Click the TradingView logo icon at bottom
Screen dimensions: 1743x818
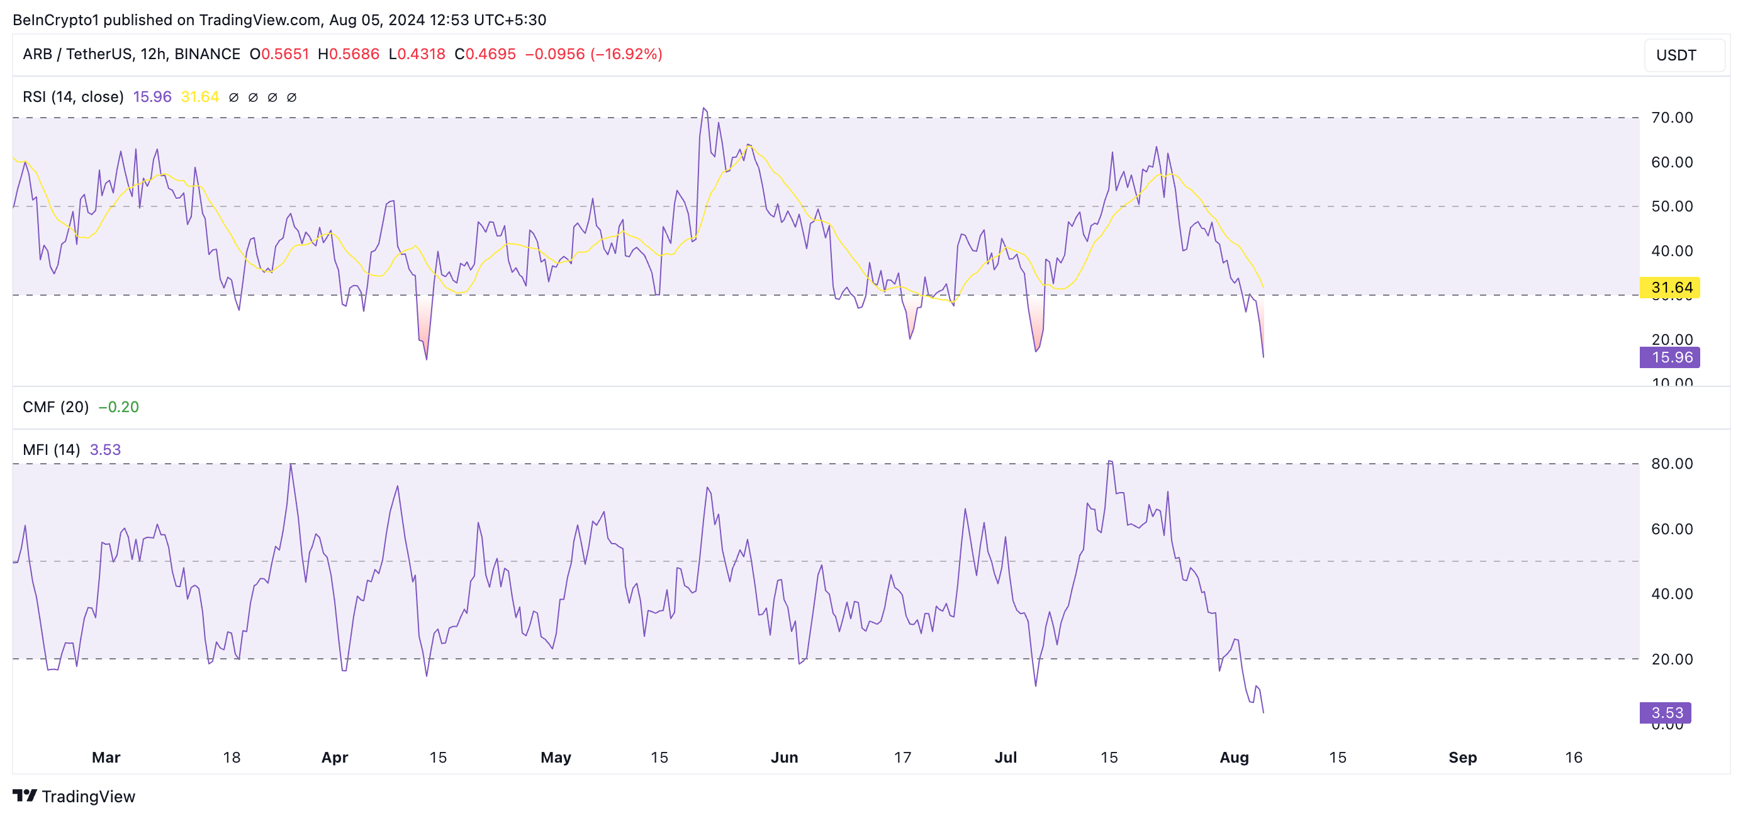coord(25,796)
